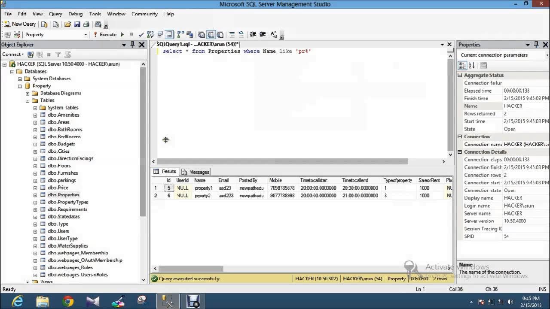The width and height of the screenshot is (550, 309).
Task: Click the Database Engine Query icon
Action: coord(44,24)
